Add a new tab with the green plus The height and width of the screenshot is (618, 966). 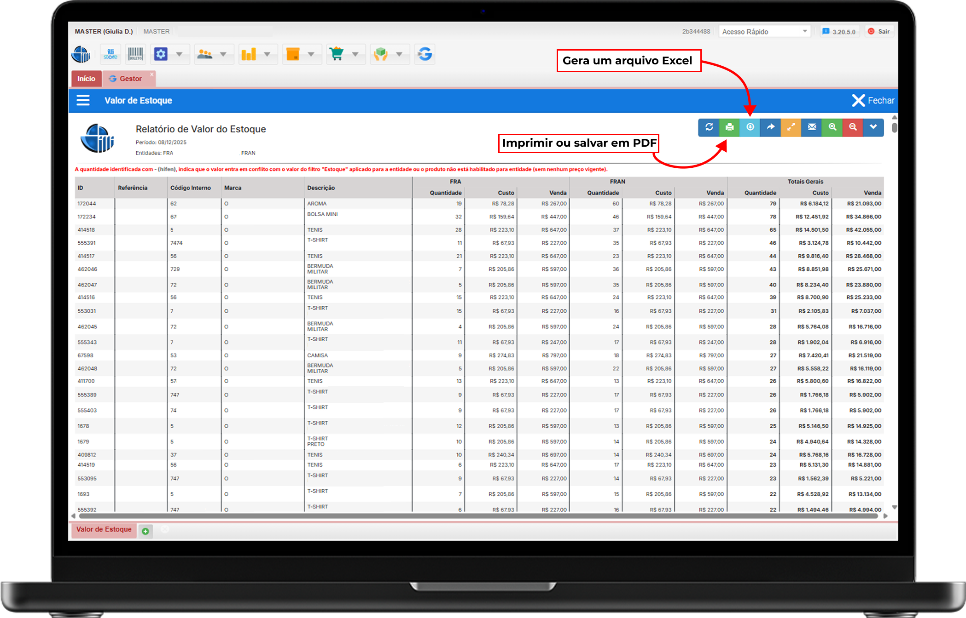point(145,531)
